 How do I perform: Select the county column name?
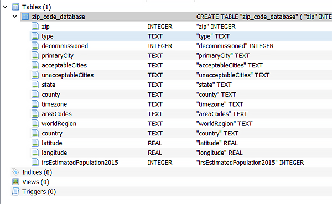[x=51, y=95]
